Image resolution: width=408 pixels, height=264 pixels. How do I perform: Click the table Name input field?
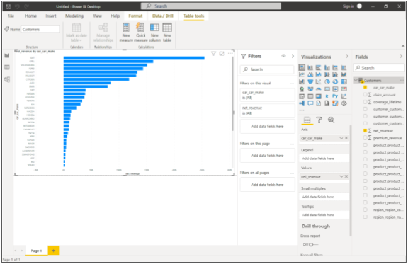40,29
